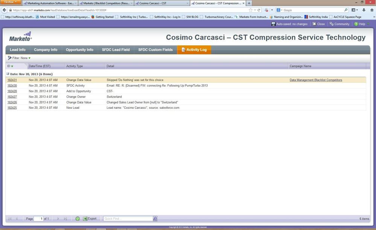Switch to the Lead Info tab
This screenshot has width=376, height=230.
[x=18, y=50]
